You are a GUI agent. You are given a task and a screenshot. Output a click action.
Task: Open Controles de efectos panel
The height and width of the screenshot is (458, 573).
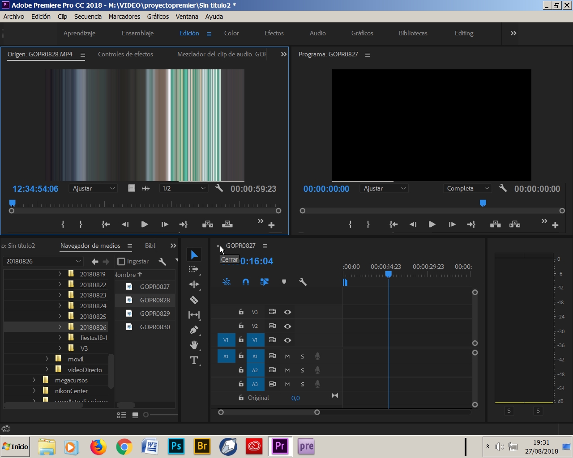[x=125, y=54]
